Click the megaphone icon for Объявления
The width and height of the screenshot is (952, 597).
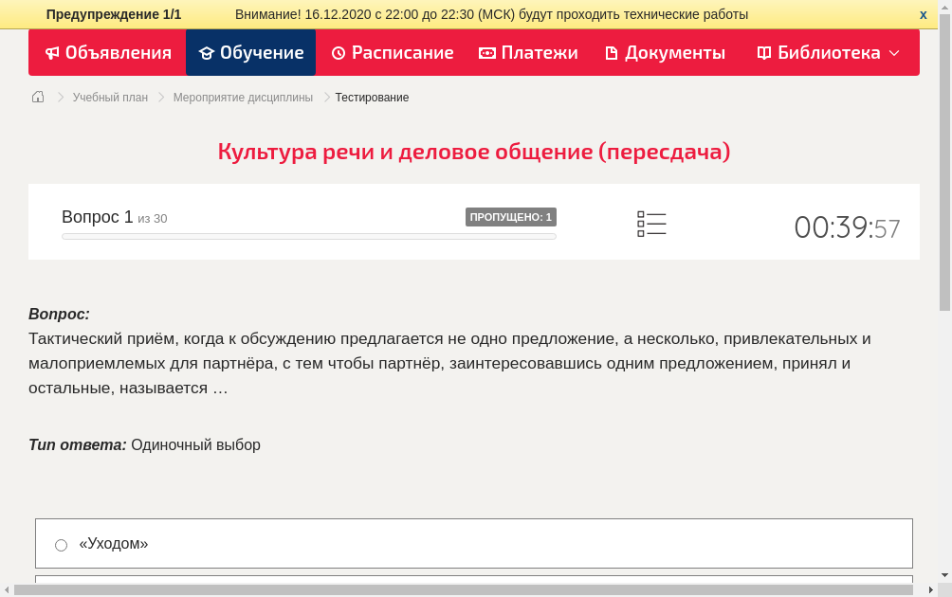tap(52, 52)
